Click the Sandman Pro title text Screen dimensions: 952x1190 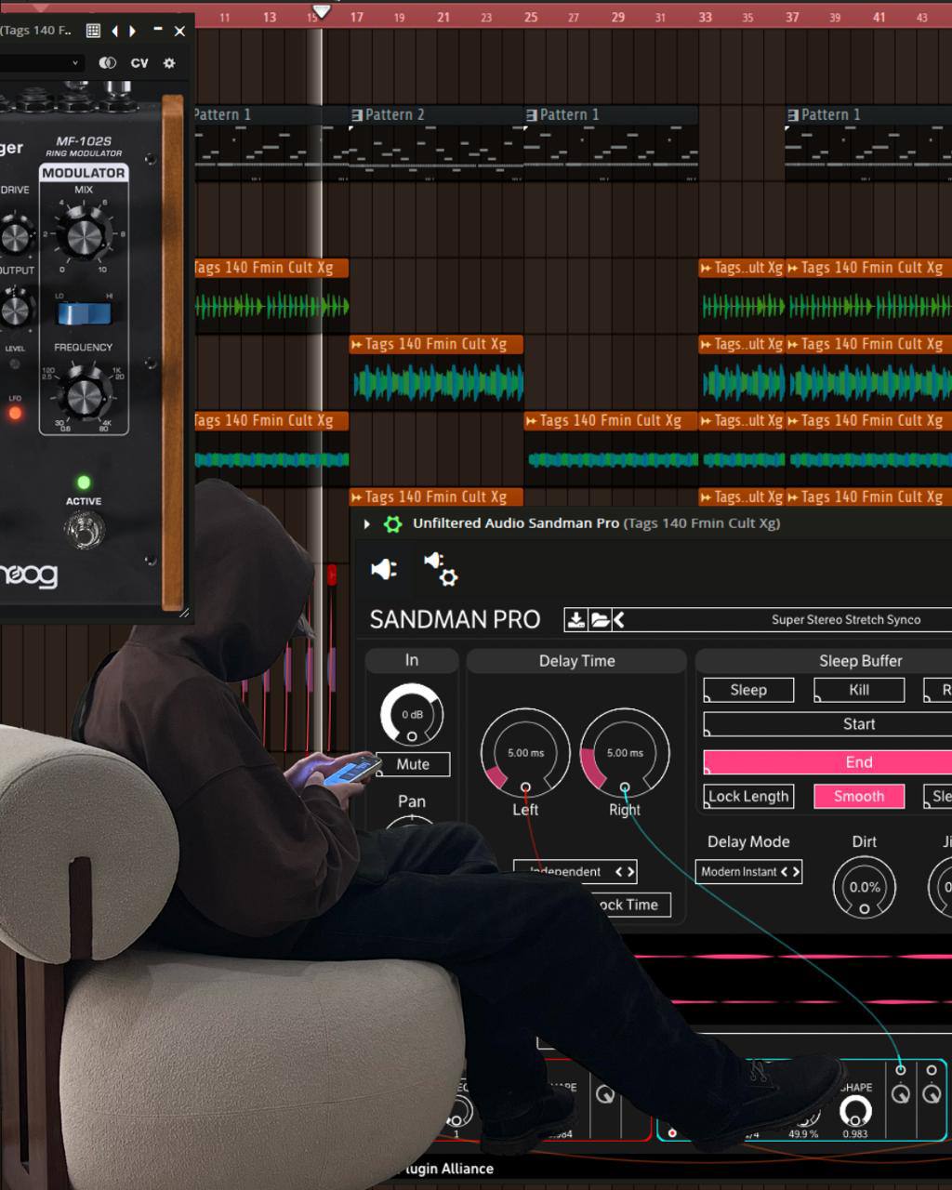click(x=455, y=619)
